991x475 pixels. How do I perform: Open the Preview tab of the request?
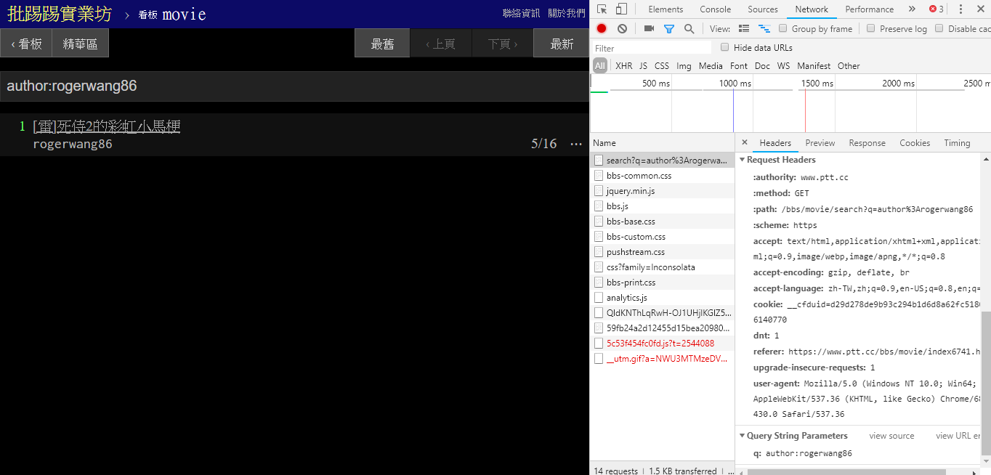pyautogui.click(x=820, y=143)
